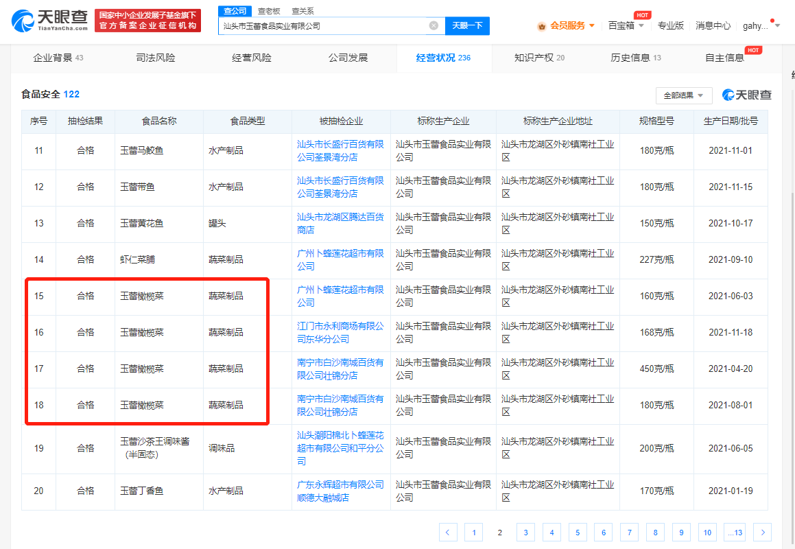The image size is (795, 549).
Task: Open 汕头市龙湖区腾达百货商店 link
Action: [340, 223]
